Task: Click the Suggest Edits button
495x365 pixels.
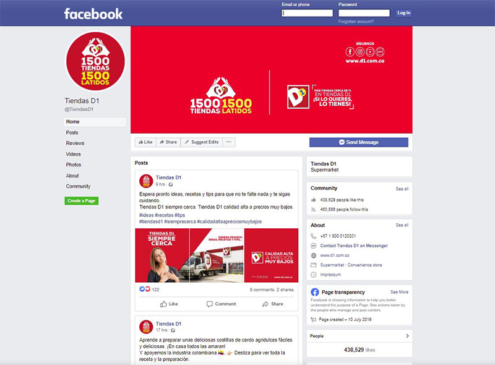Action: [202, 142]
